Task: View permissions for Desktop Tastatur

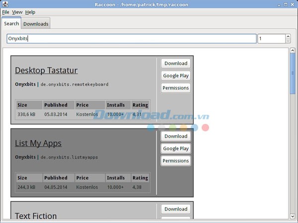Action: (x=176, y=88)
